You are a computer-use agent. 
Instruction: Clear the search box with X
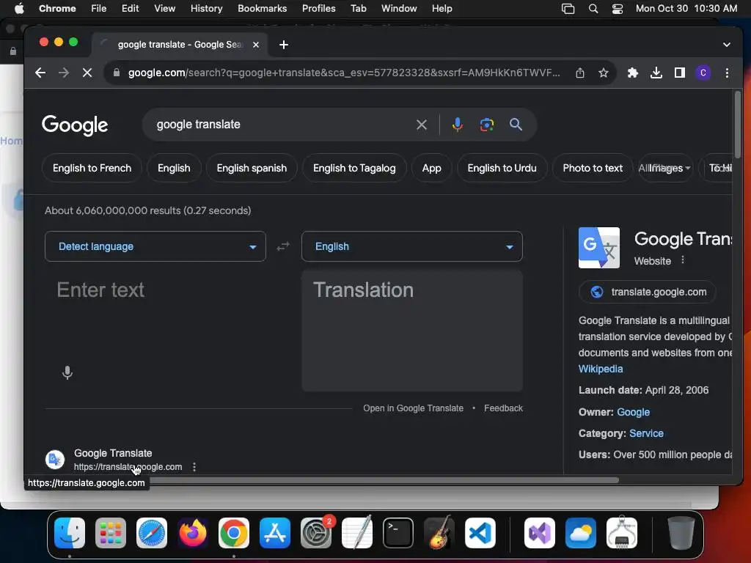pyautogui.click(x=422, y=125)
